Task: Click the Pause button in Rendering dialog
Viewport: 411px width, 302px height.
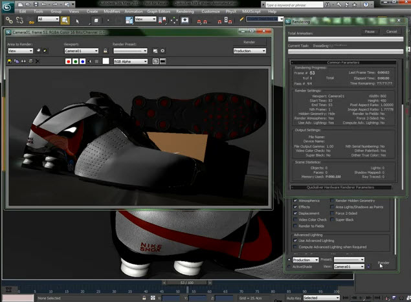Action: (x=370, y=31)
